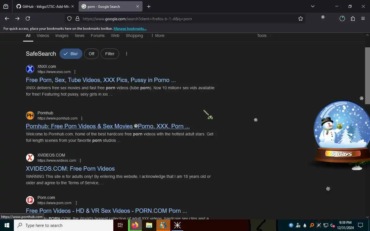Go forward with the forward arrow
This screenshot has width=370, height=231.
click(17, 18)
